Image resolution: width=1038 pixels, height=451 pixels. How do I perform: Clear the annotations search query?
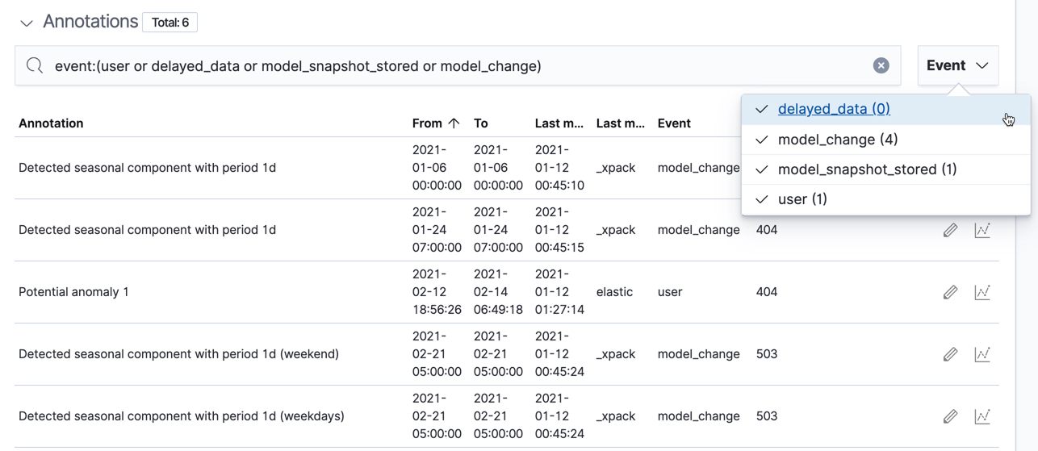point(881,66)
